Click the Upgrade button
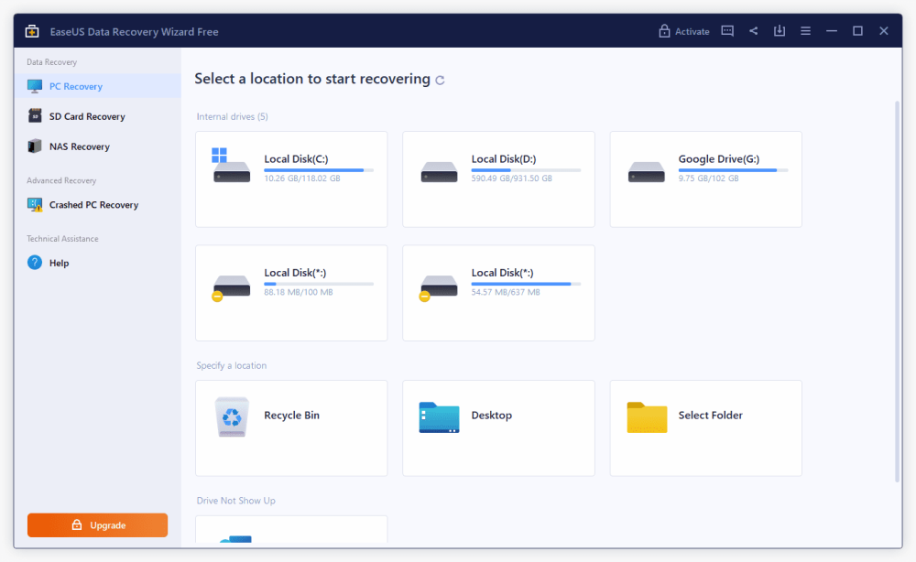 click(x=97, y=525)
